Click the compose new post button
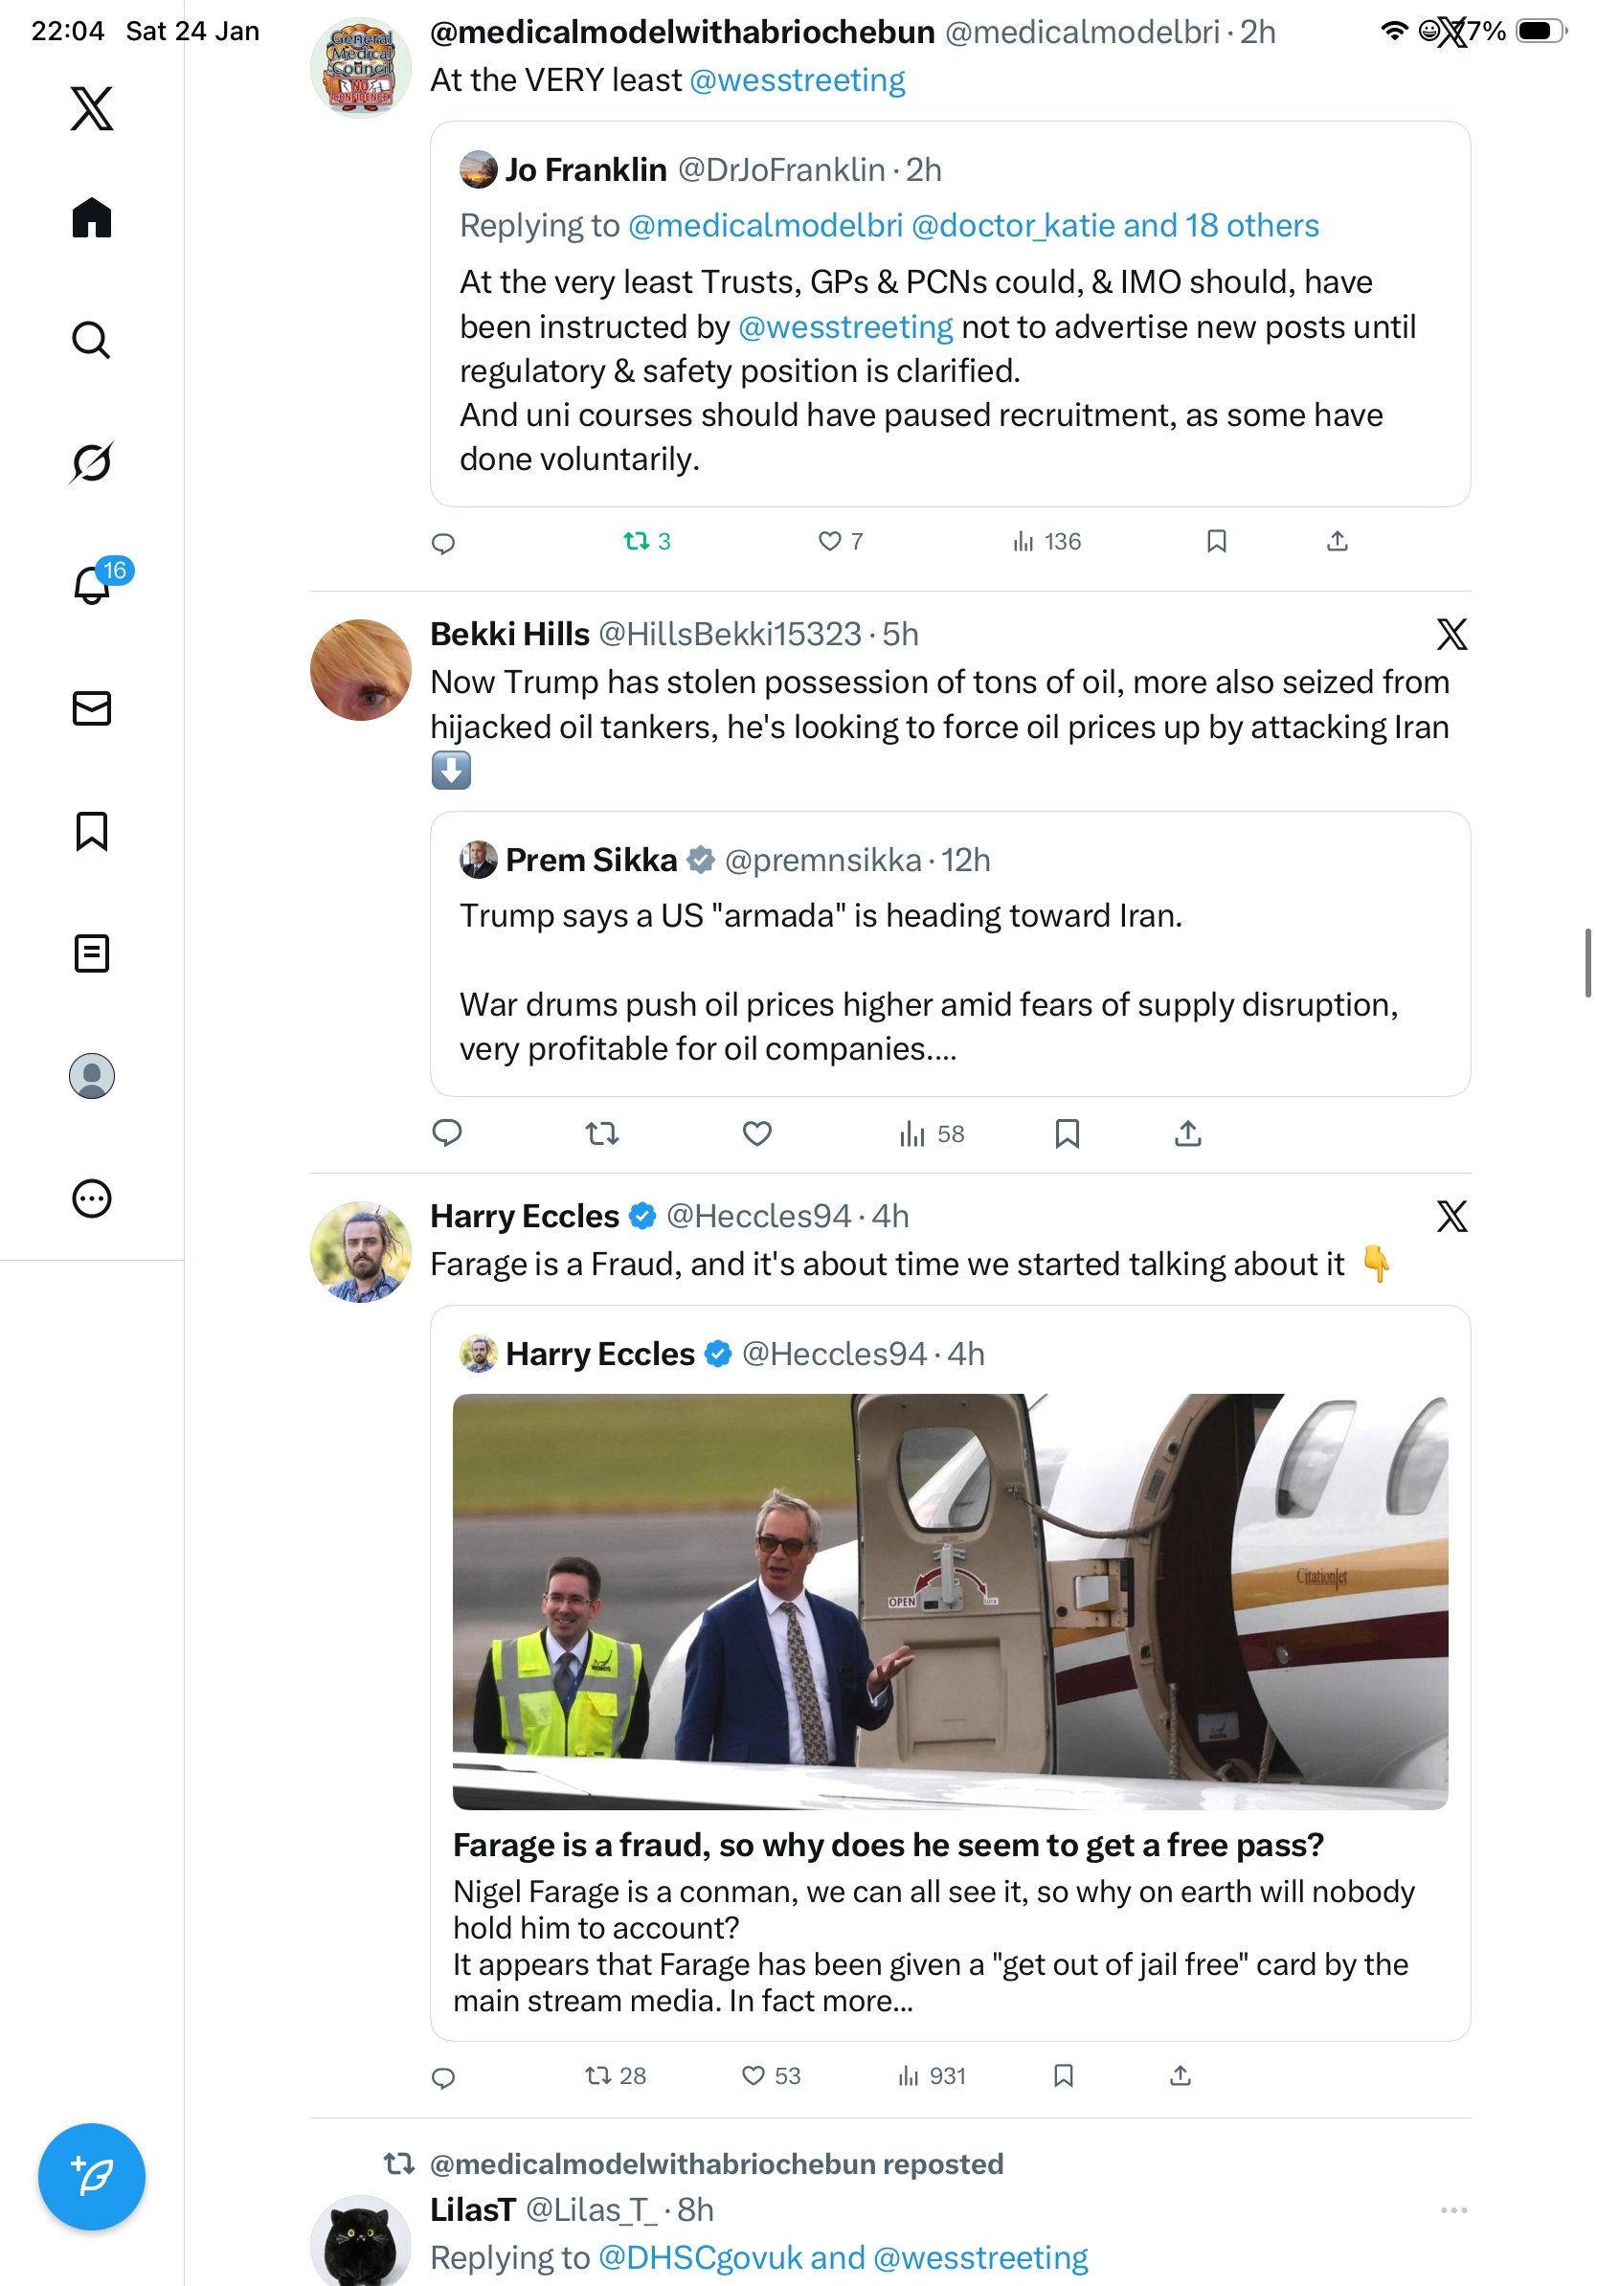This screenshot has height=2286, width=1597. [x=92, y=2176]
